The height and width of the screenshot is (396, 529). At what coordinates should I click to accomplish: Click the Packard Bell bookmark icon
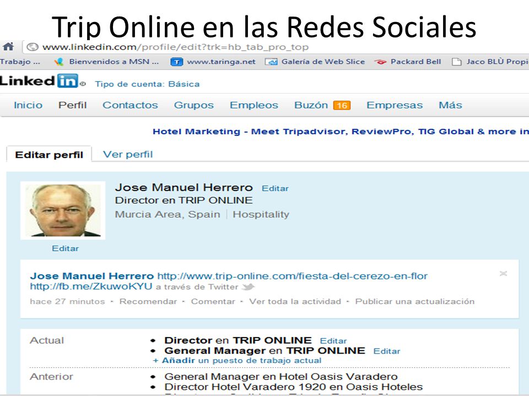[x=380, y=62]
